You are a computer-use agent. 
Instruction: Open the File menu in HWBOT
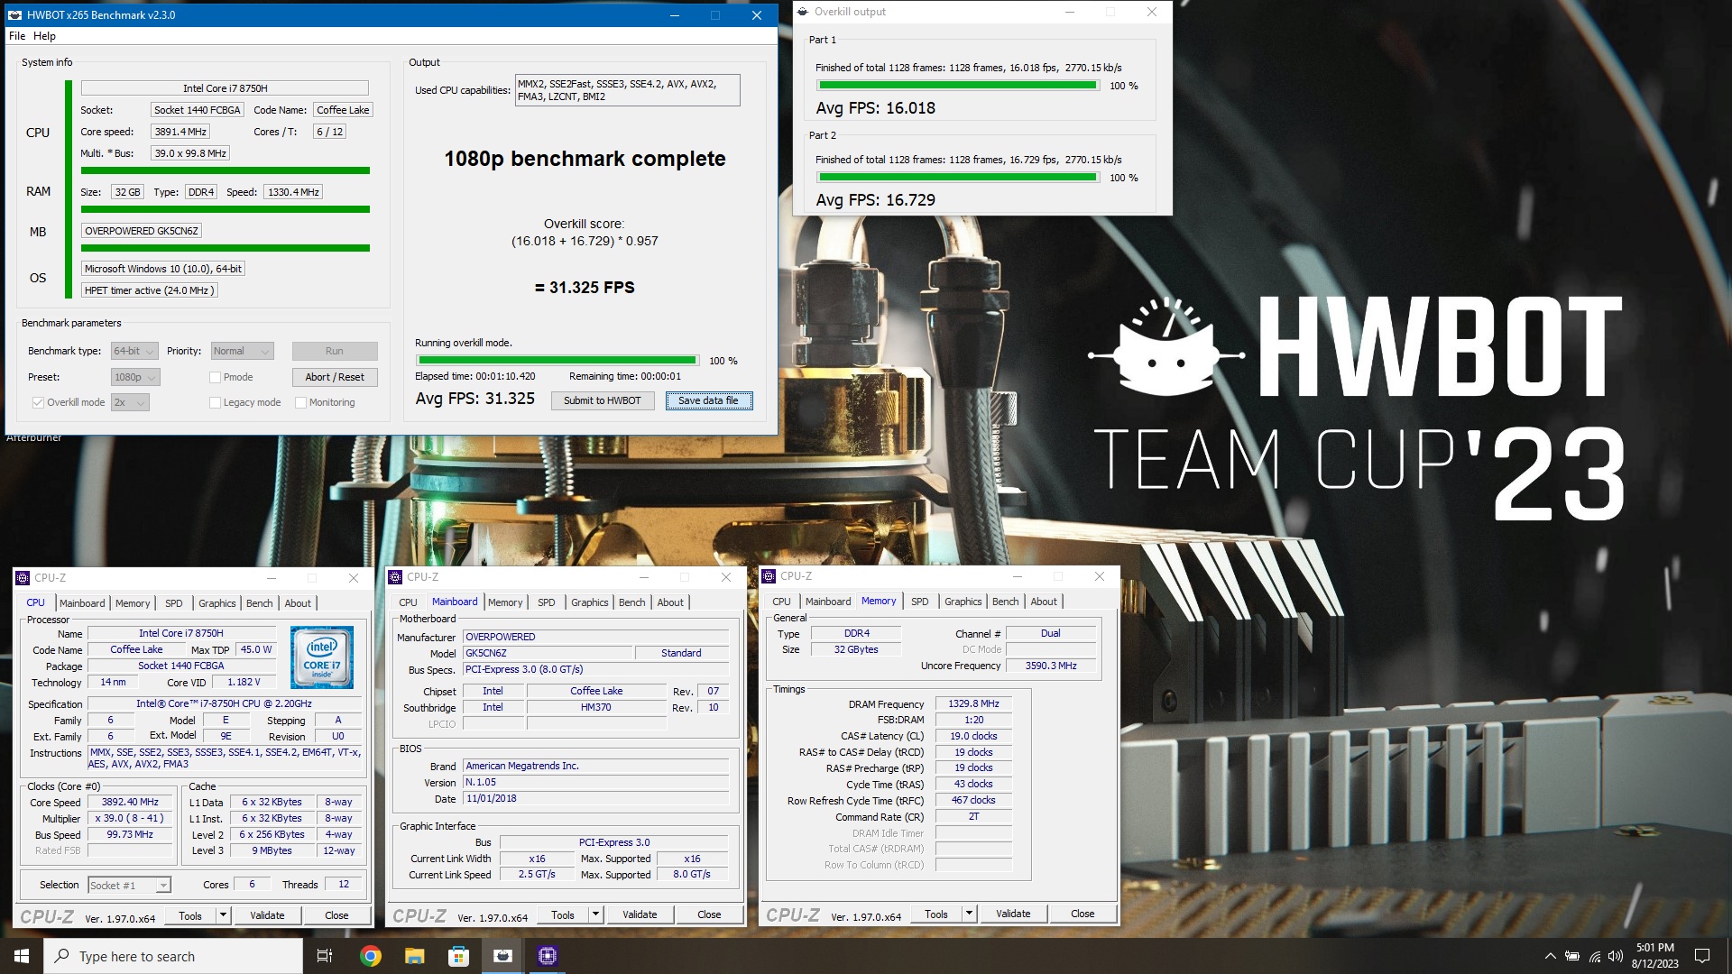tap(17, 36)
